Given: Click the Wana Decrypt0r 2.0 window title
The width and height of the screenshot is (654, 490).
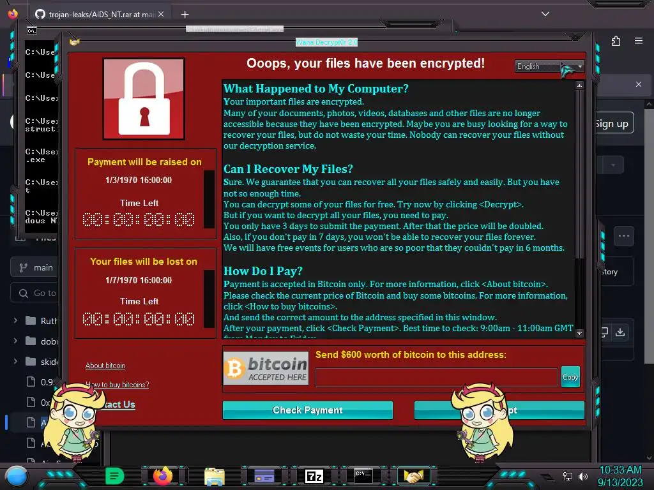Looking at the screenshot, I should coord(326,42).
